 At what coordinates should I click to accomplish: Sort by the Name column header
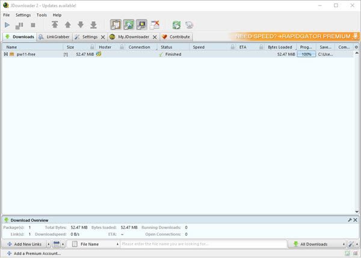click(x=32, y=47)
